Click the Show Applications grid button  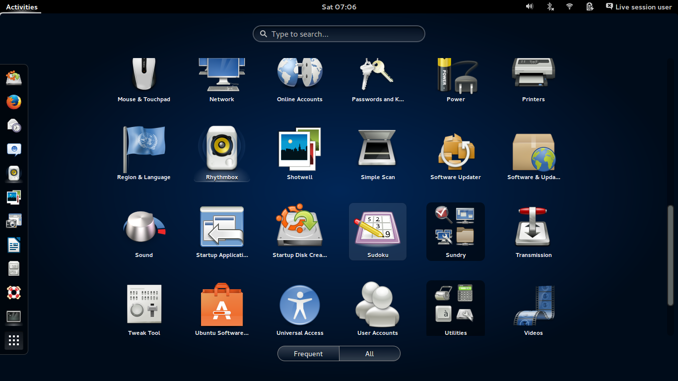point(14,340)
